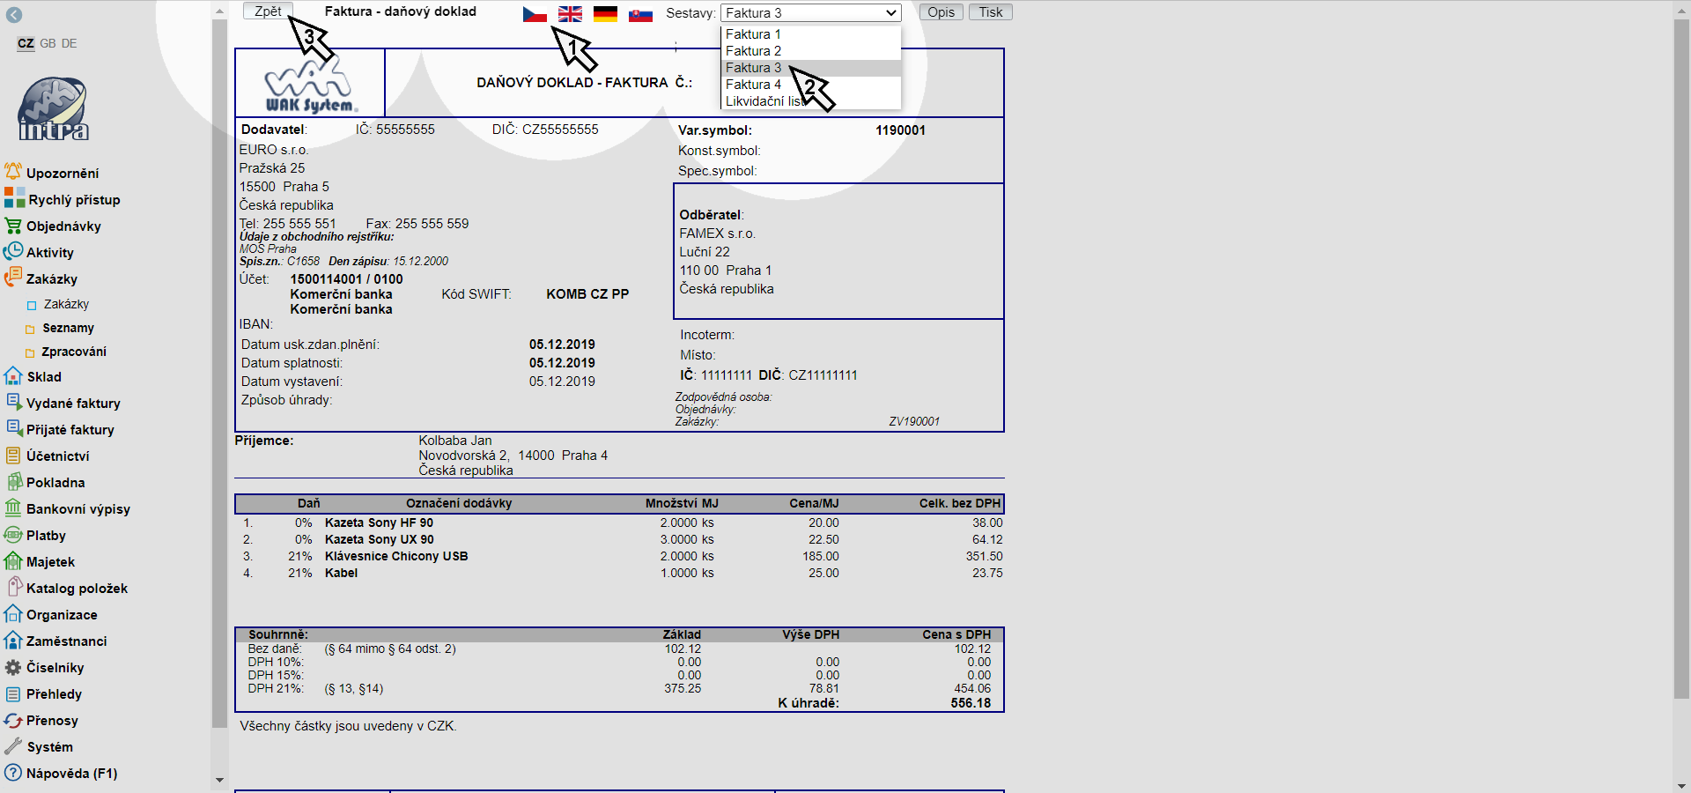
Task: Click the Účetnictví ledger icon
Action: pyautogui.click(x=13, y=456)
